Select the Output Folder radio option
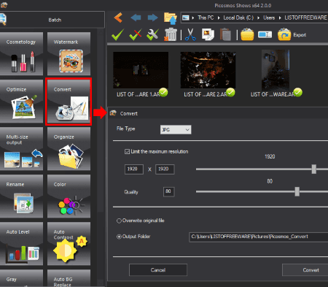The image size is (328, 287). pyautogui.click(x=119, y=237)
